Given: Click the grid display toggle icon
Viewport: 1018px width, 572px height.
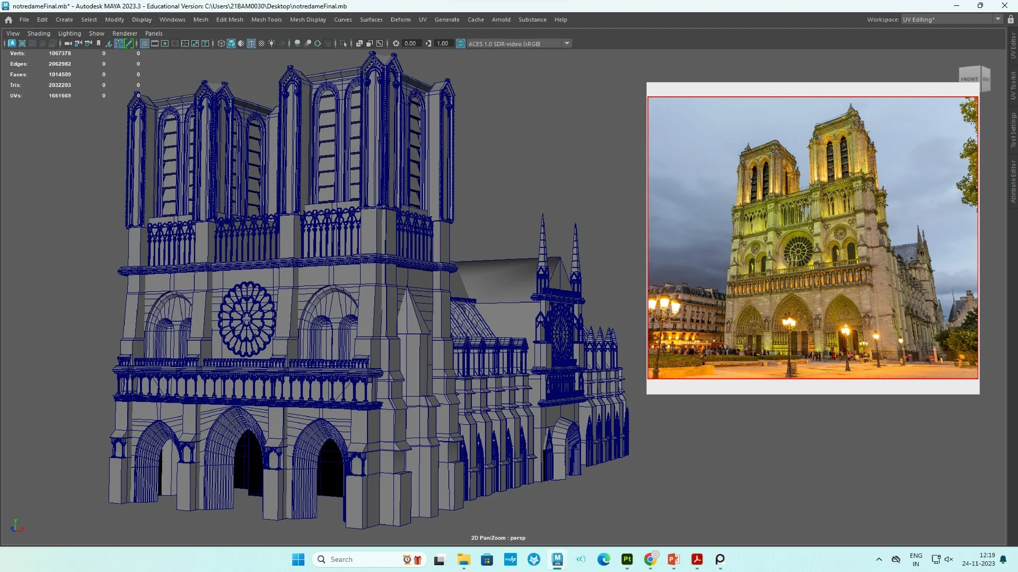Looking at the screenshot, I should pyautogui.click(x=144, y=43).
